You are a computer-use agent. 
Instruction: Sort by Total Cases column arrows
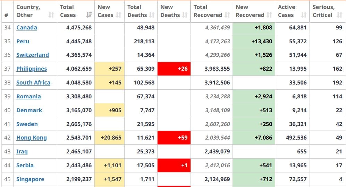point(89,15)
